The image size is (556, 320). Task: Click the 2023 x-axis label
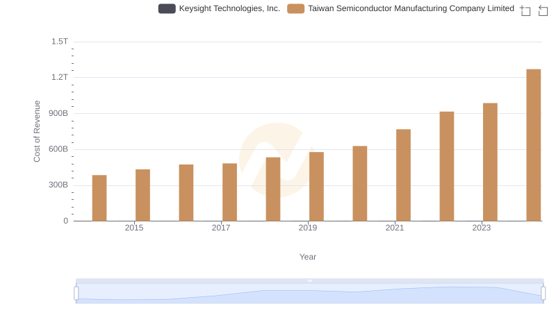(x=482, y=228)
